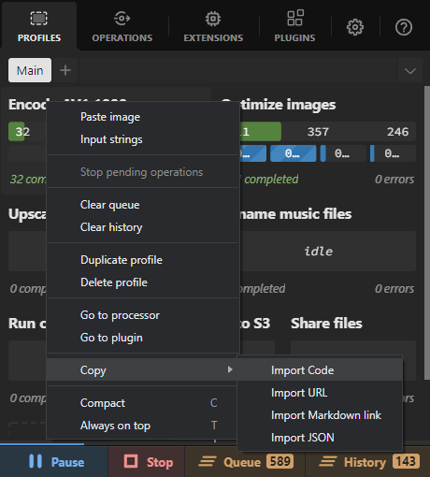430x477 pixels.
Task: Open settings via the gear icon
Action: point(355,27)
